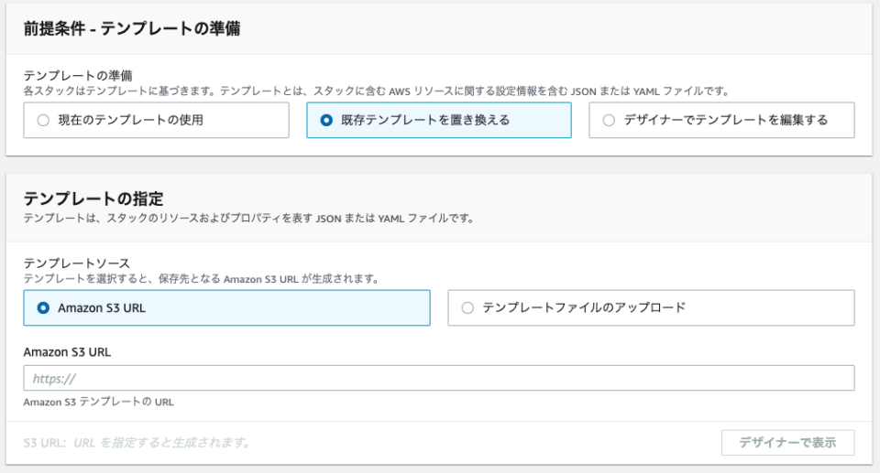Click the 現在のテンプレートの使用 radio circle
Viewport: 880px width, 473px height.
43,120
